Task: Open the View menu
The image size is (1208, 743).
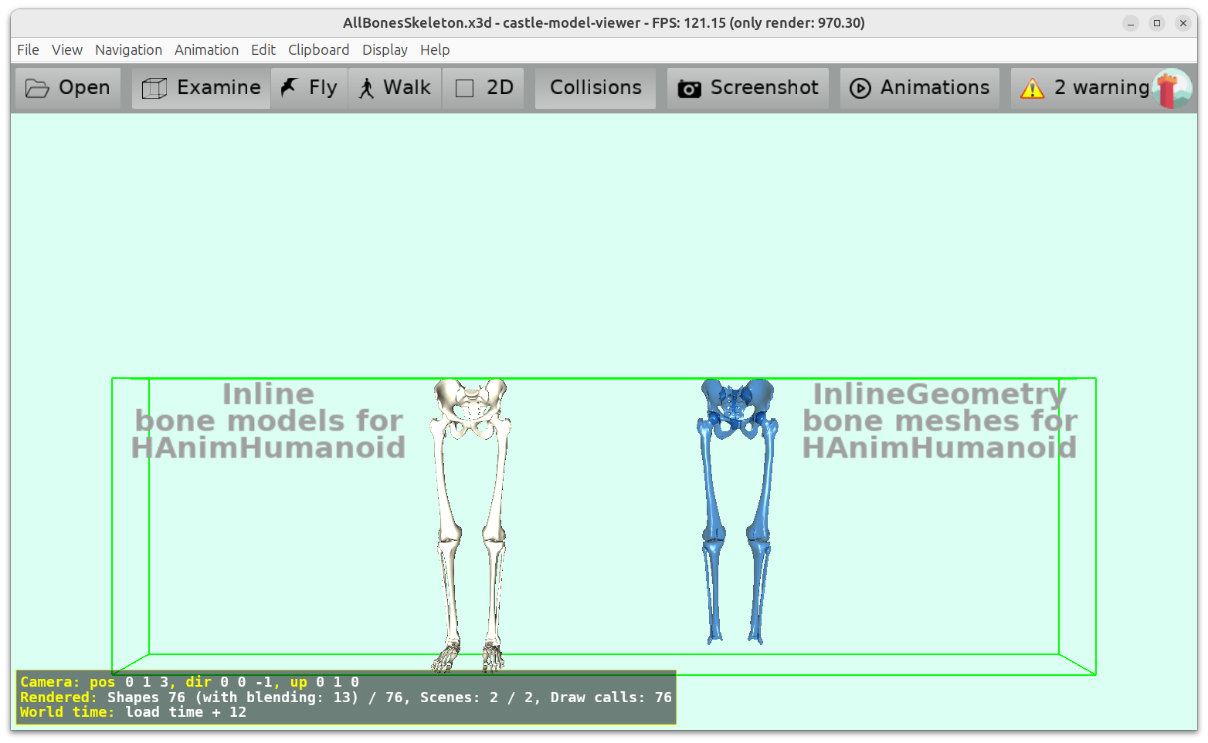Action: pos(67,49)
